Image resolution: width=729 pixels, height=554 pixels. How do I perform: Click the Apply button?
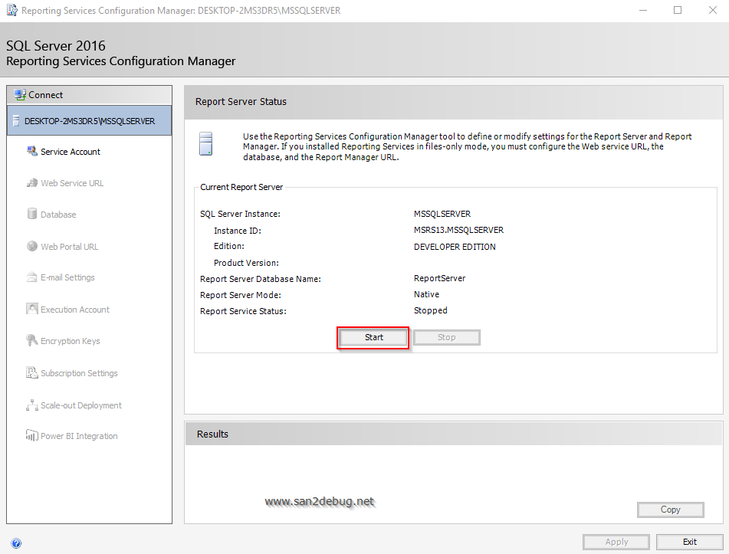click(x=616, y=542)
